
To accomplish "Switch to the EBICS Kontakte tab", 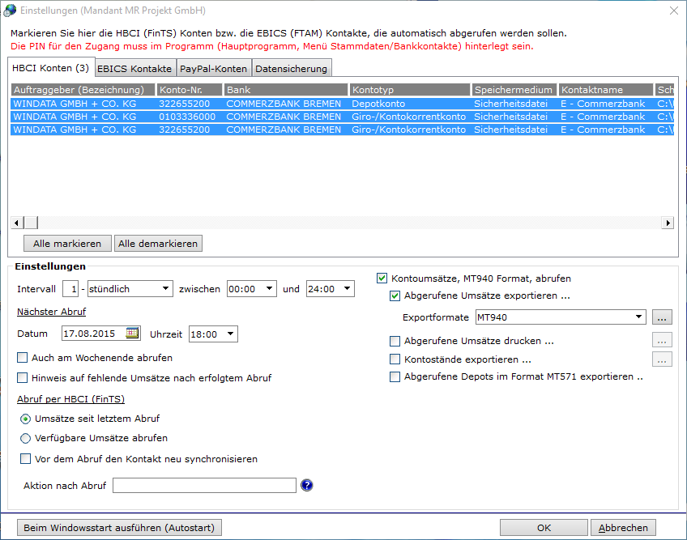I will [134, 69].
